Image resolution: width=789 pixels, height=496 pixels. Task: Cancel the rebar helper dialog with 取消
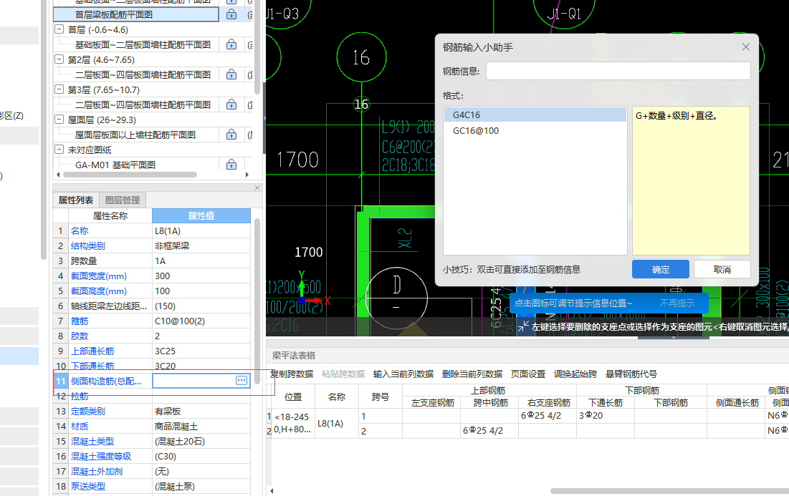pyautogui.click(x=722, y=269)
